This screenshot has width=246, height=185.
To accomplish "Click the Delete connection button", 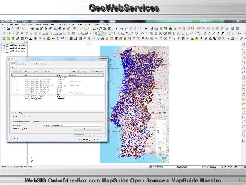I will [x=47, y=71].
